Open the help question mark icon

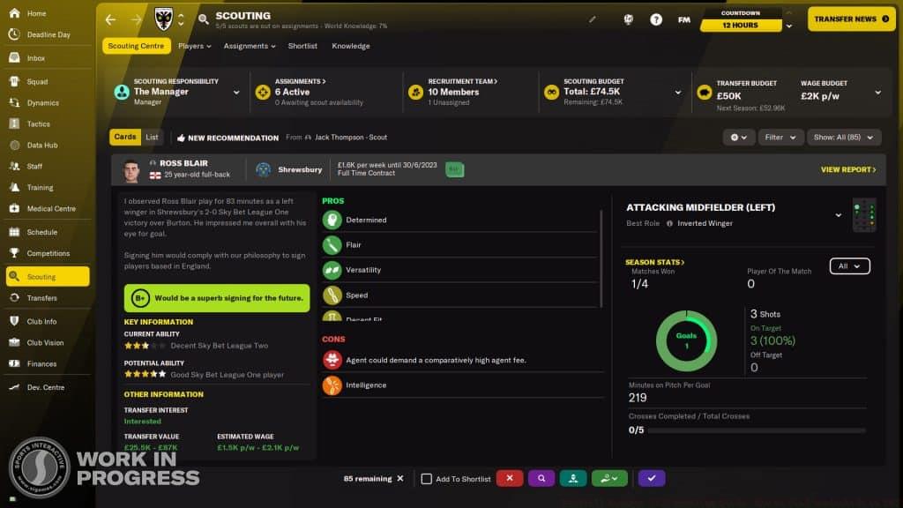(x=656, y=19)
